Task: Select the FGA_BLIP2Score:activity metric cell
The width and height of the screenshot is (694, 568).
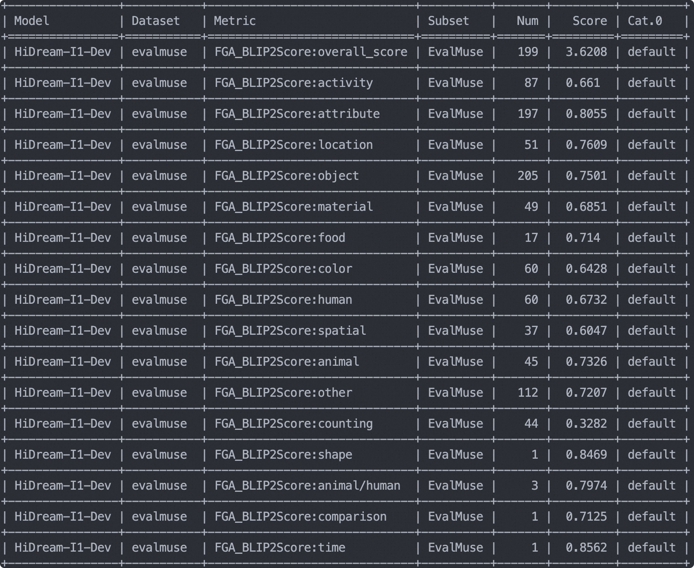Action: click(x=294, y=83)
